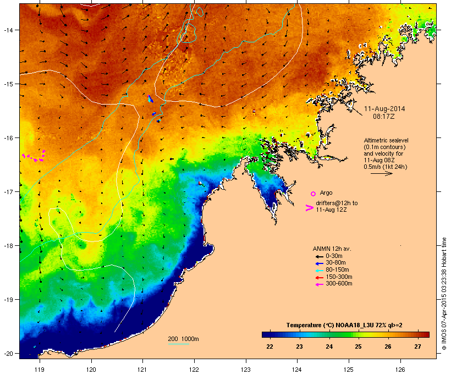This screenshot has width=451, height=374.
Task: Click the -16 latitude axis label
Action: (8, 138)
